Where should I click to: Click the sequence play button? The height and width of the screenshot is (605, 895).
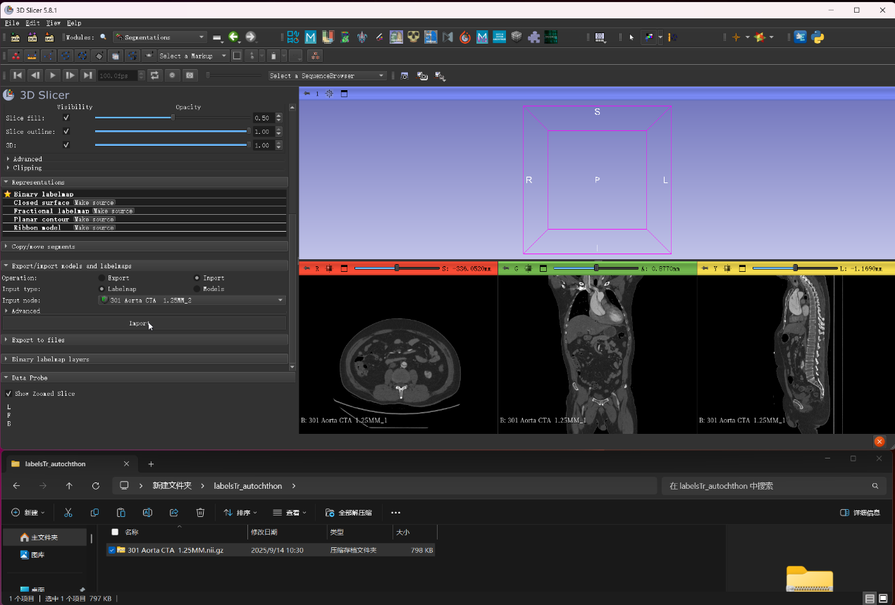(53, 75)
